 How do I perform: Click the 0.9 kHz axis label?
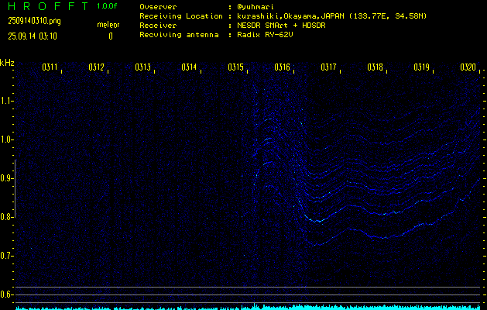6,178
